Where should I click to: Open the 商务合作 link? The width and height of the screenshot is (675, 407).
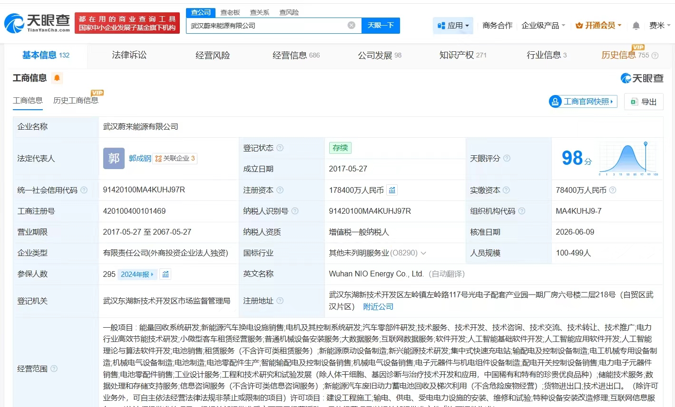point(498,26)
